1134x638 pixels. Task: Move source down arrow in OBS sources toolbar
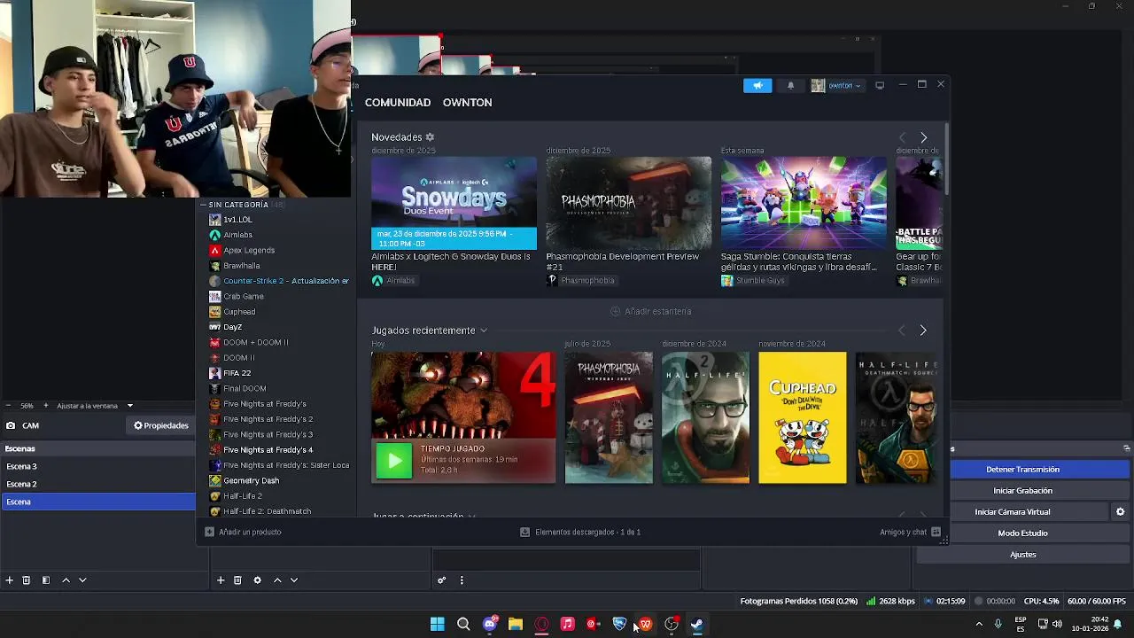pos(294,580)
